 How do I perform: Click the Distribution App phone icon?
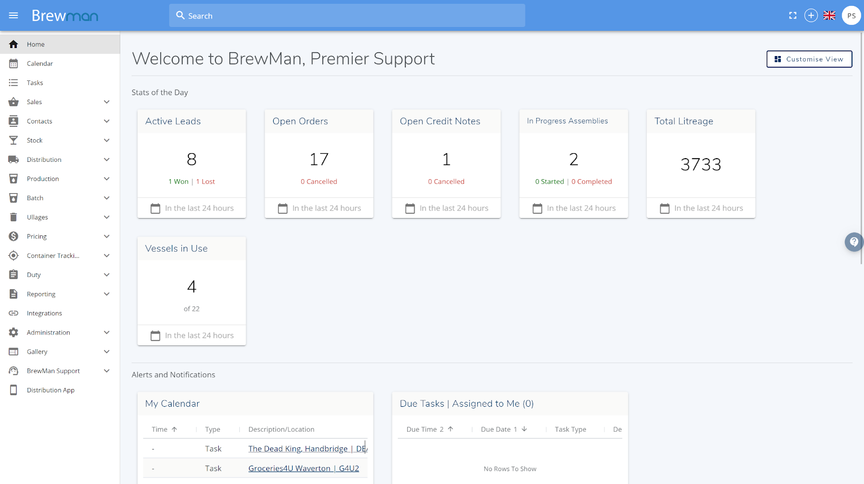click(13, 390)
